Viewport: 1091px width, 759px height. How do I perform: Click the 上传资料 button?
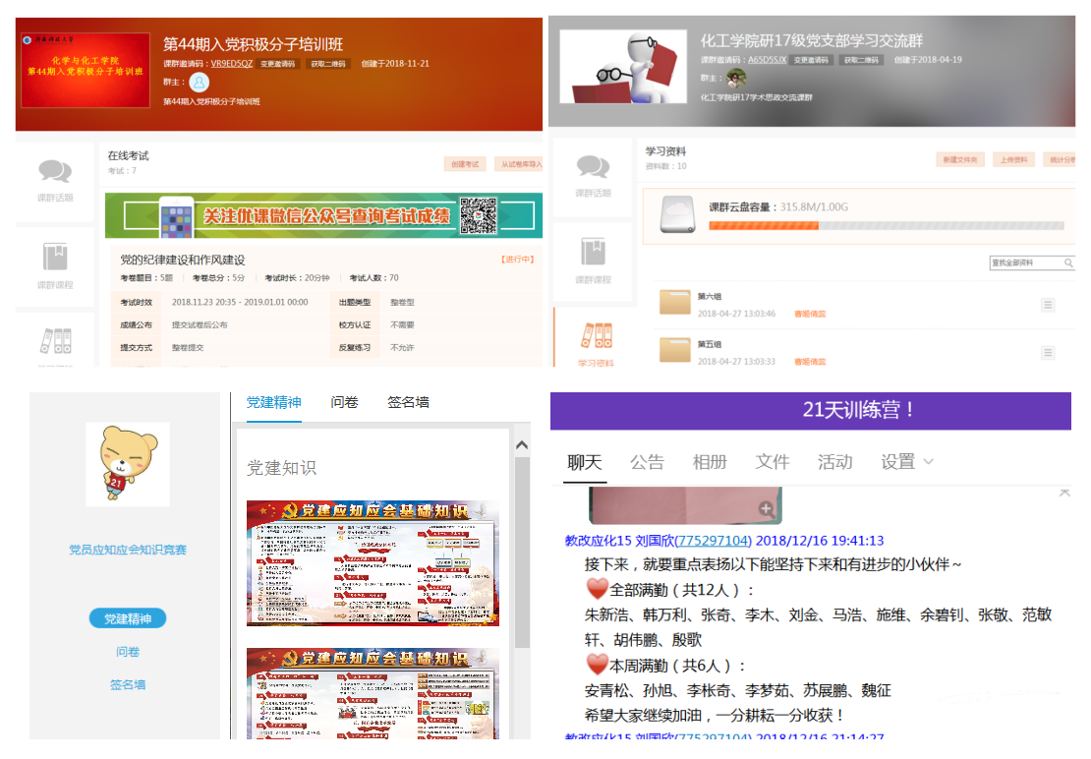tap(1012, 159)
